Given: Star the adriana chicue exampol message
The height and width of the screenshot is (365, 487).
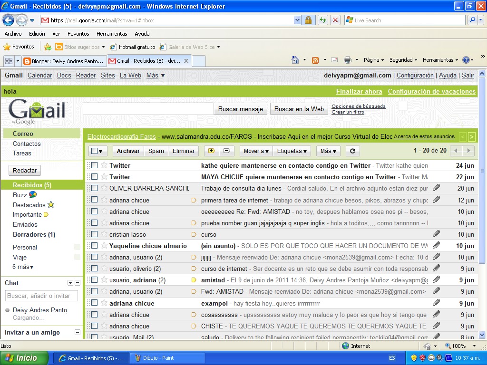Looking at the screenshot, I should [104, 303].
